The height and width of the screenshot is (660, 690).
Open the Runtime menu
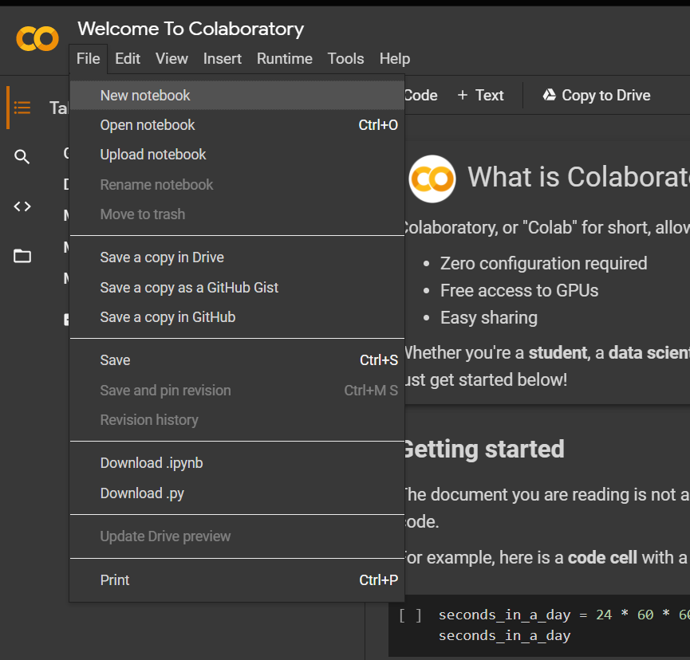[285, 58]
